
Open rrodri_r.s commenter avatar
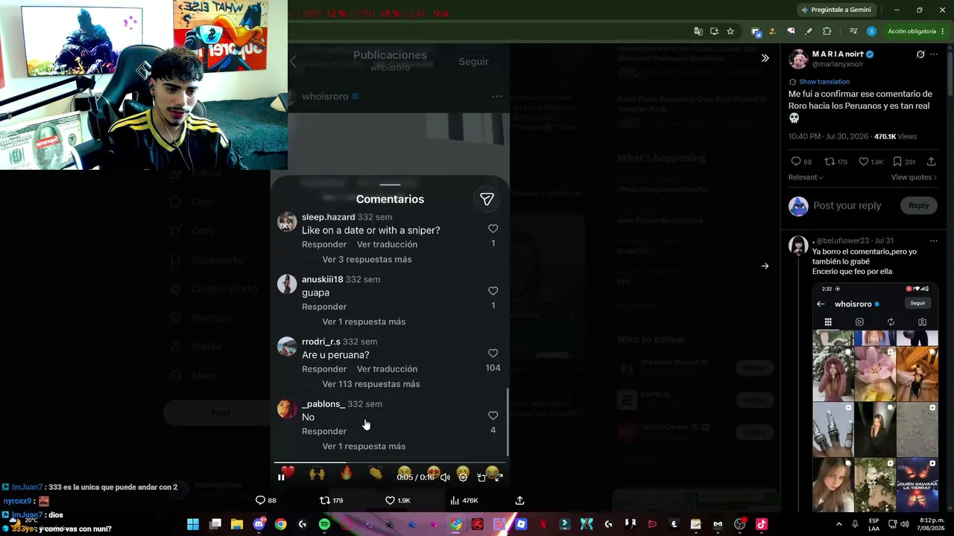pos(287,346)
